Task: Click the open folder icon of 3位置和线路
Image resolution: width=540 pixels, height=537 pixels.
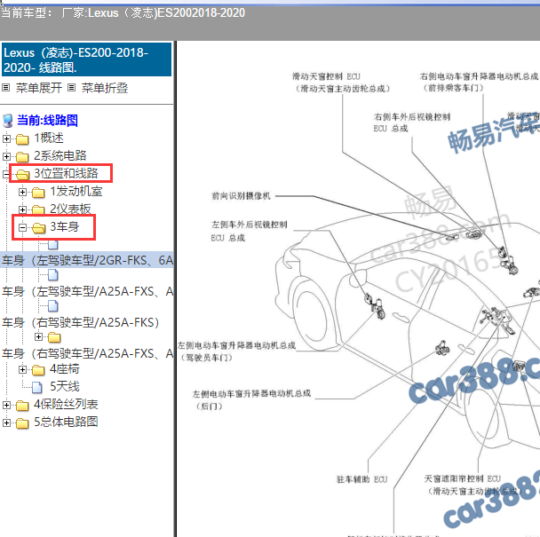Action: [23, 175]
